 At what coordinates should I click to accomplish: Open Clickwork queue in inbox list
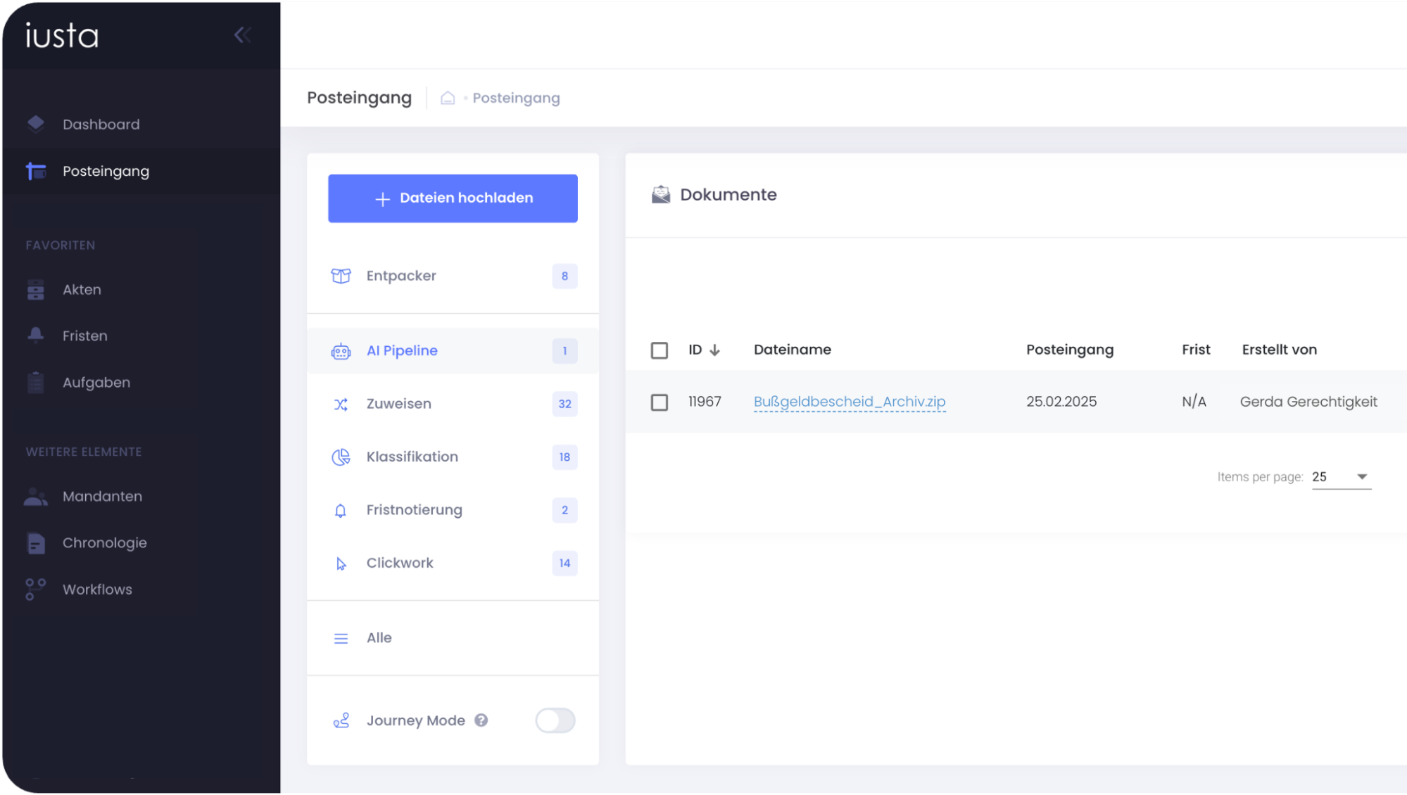click(400, 563)
